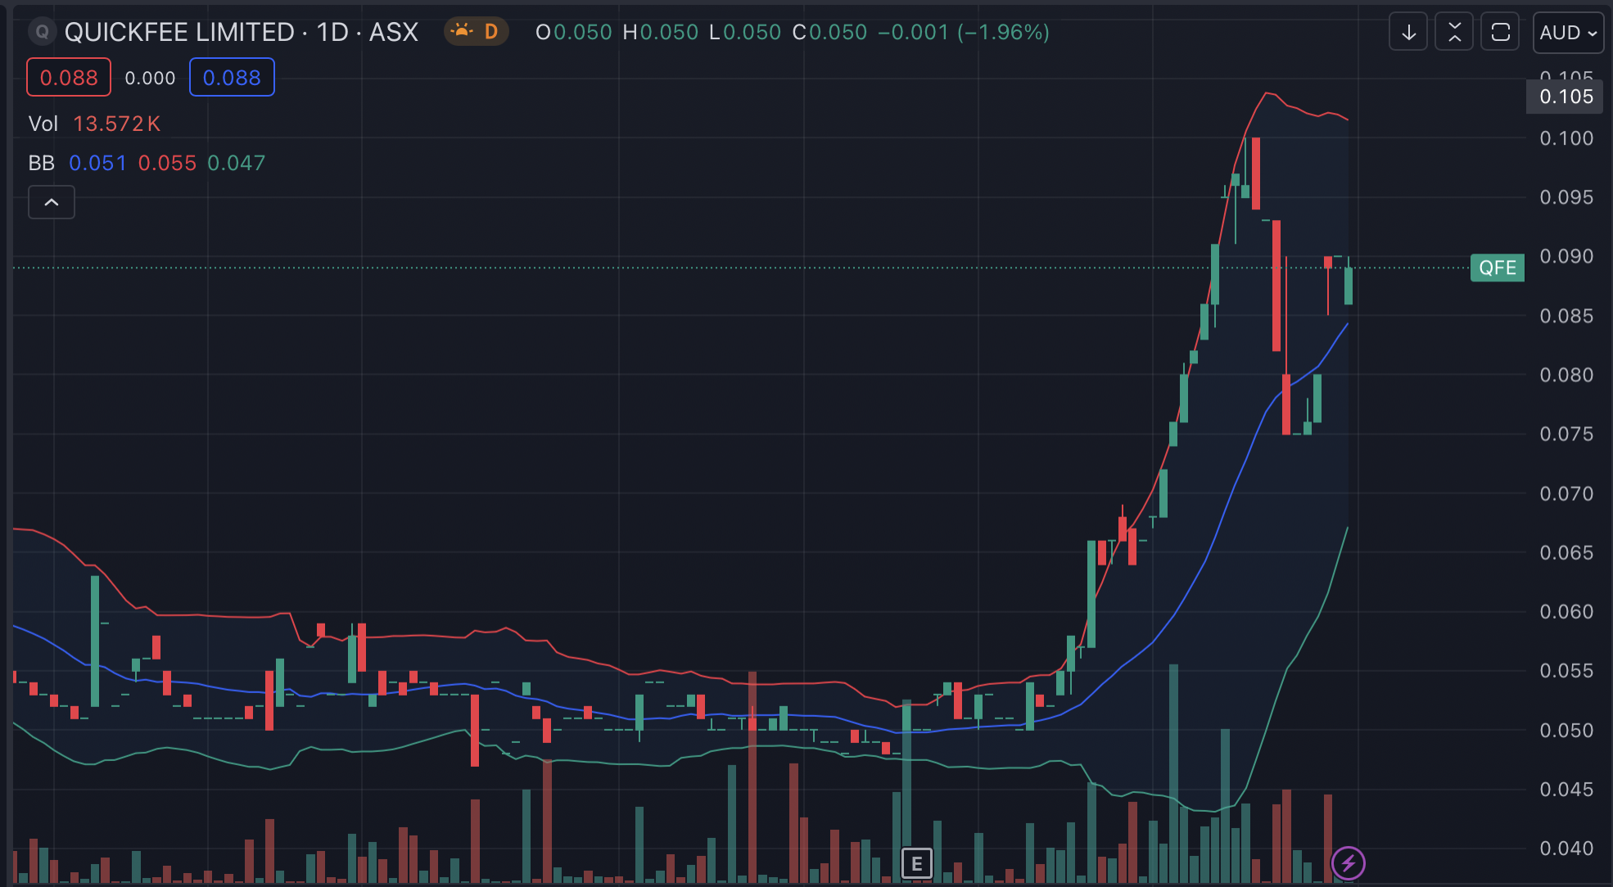Click the 0.105 price scale label
1613x887 pixels.
point(1566,97)
